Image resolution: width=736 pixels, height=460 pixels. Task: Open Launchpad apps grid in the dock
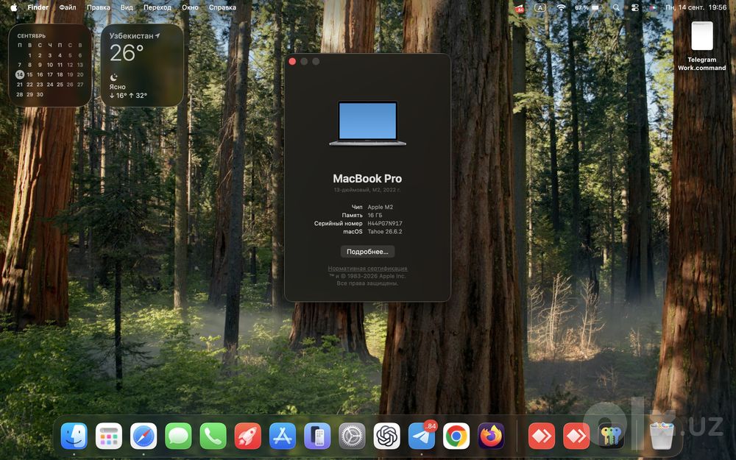point(109,436)
